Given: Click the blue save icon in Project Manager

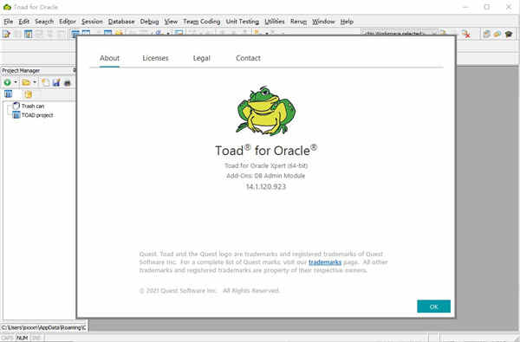Looking at the screenshot, I should (x=56, y=82).
